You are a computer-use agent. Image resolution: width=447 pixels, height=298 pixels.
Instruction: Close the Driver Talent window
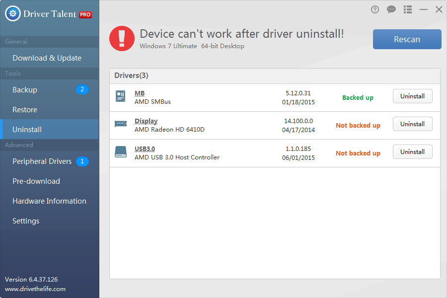coord(439,9)
